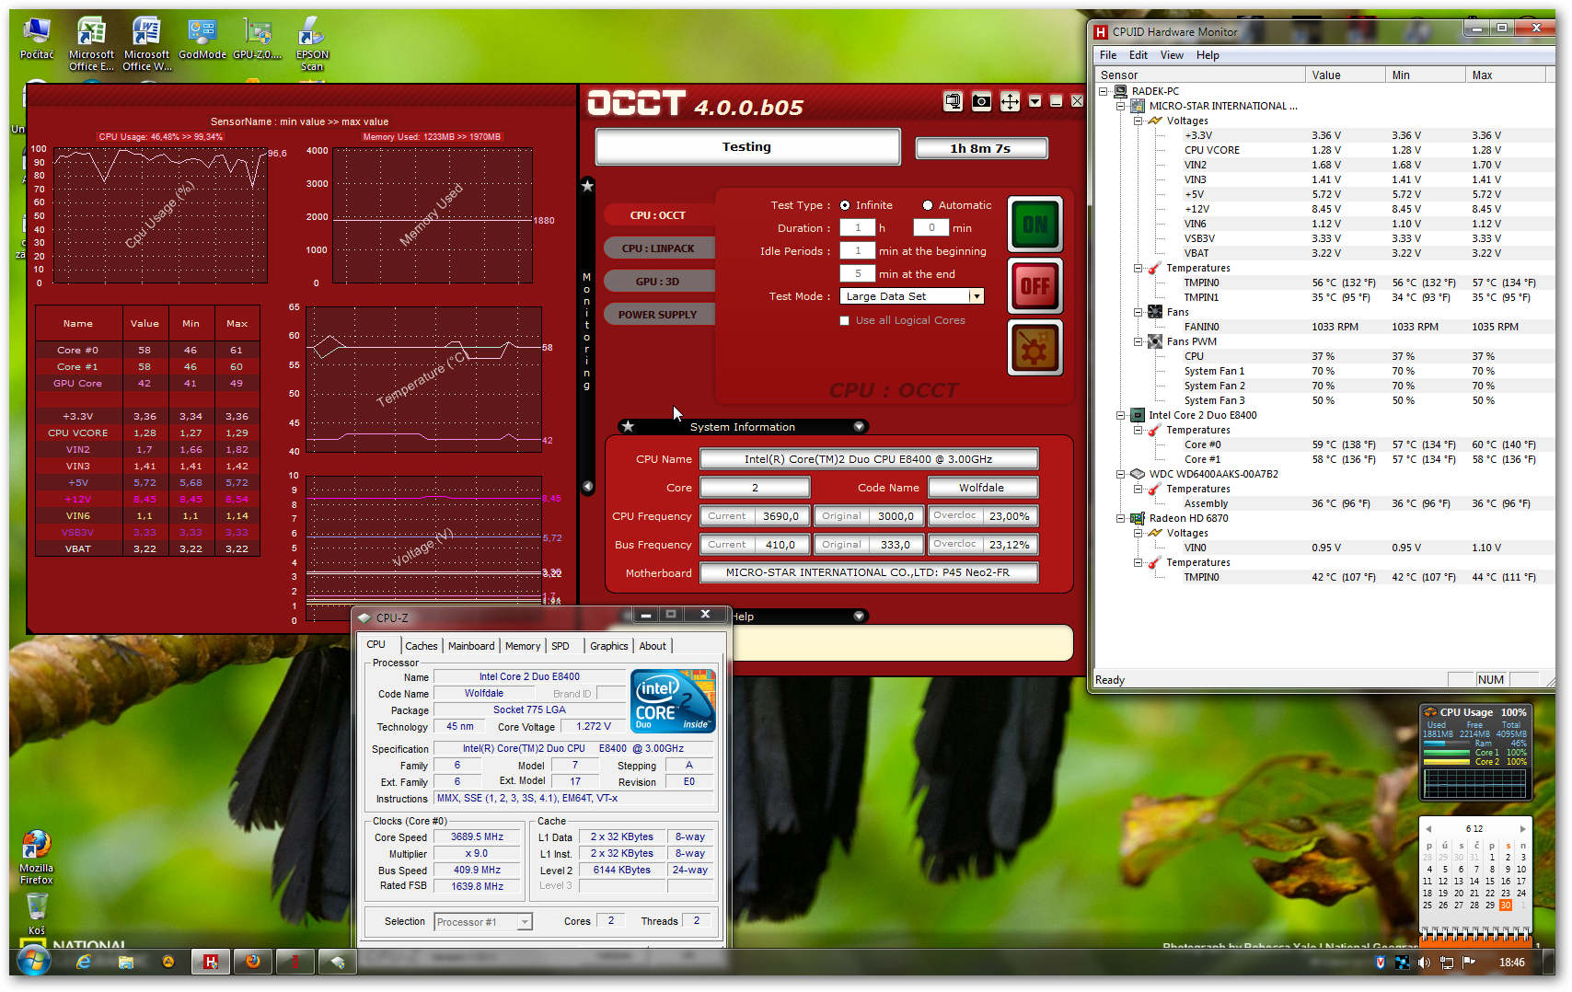This screenshot has height=992, width=1572.
Task: Click the star icon beside System Information
Action: (x=628, y=427)
